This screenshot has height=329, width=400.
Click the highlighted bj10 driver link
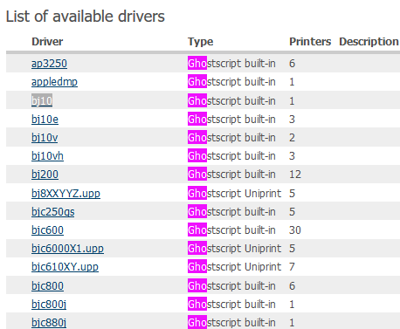click(42, 101)
